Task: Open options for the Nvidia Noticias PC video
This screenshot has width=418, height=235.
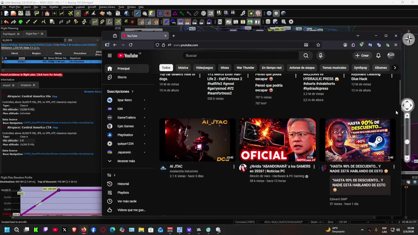Action: tap(314, 167)
